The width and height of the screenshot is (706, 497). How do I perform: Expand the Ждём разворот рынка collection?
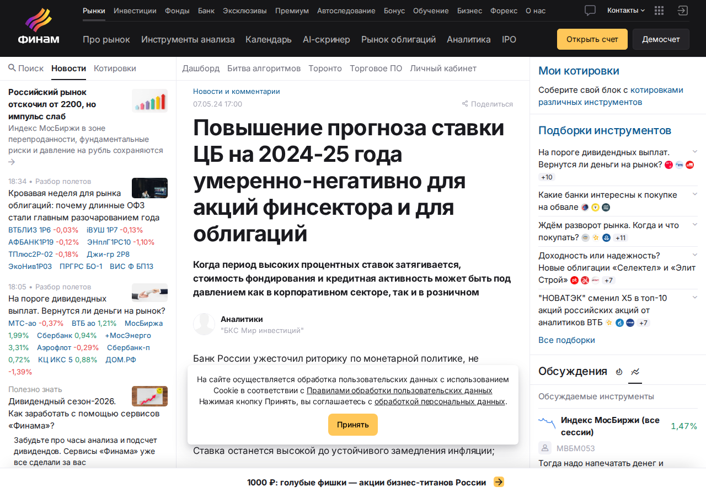(x=694, y=224)
